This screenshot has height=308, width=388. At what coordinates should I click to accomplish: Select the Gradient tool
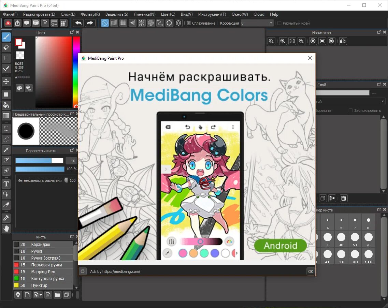pos(6,116)
